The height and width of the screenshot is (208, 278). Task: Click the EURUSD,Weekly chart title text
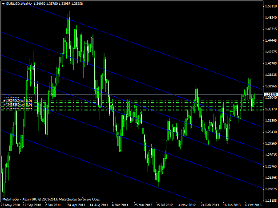click(19, 4)
